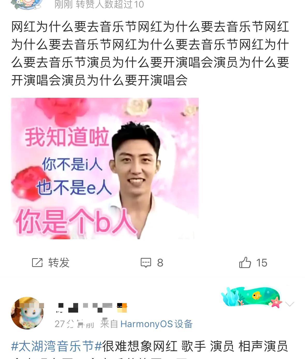Screen dimensions: 305x359
Task: Tap the comment count 8
Action: click(x=160, y=263)
